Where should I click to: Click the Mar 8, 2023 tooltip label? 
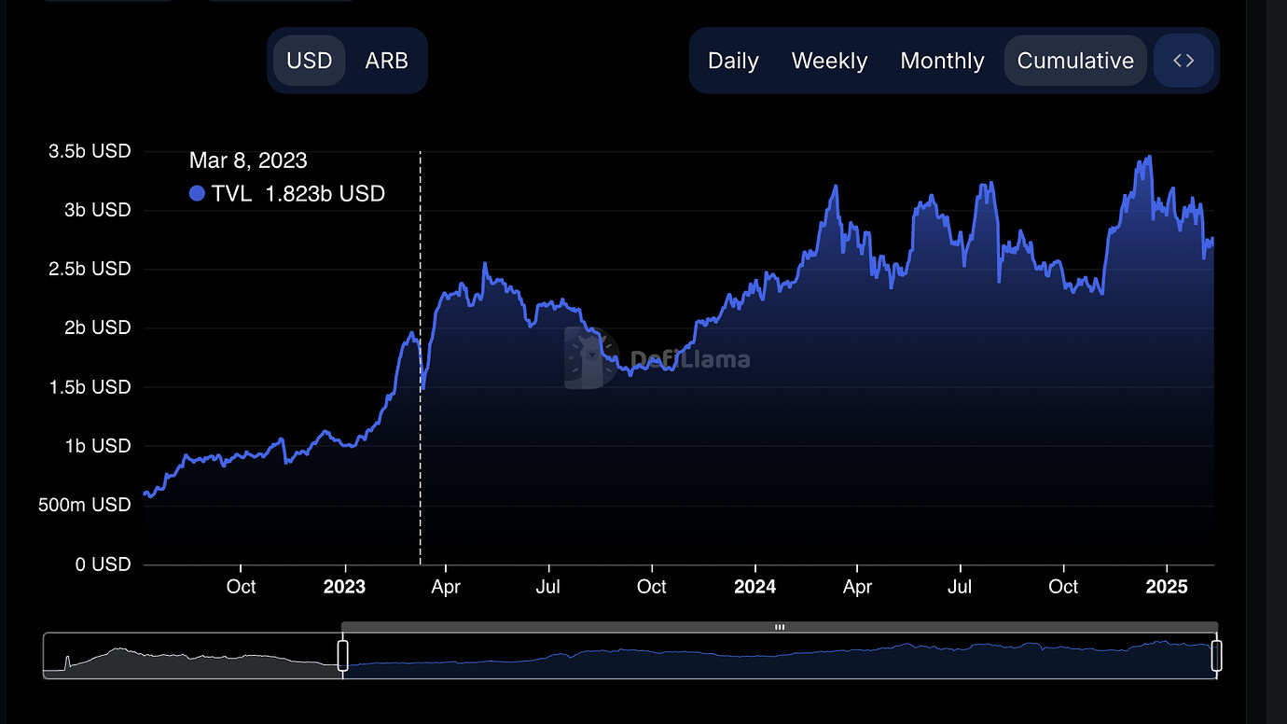pyautogui.click(x=248, y=160)
